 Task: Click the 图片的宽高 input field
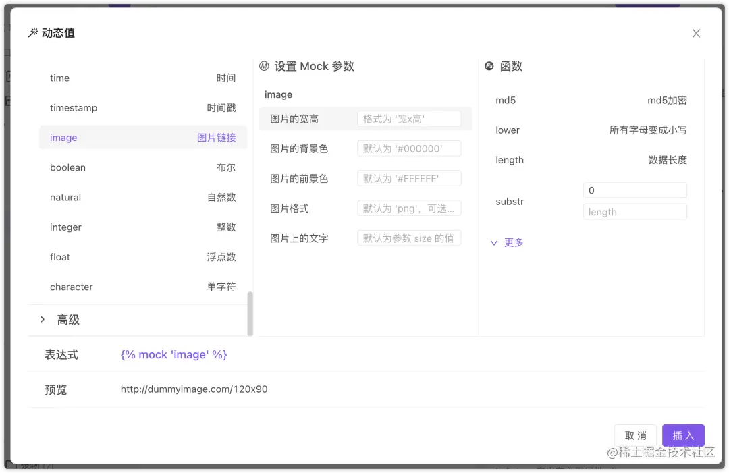coord(409,118)
